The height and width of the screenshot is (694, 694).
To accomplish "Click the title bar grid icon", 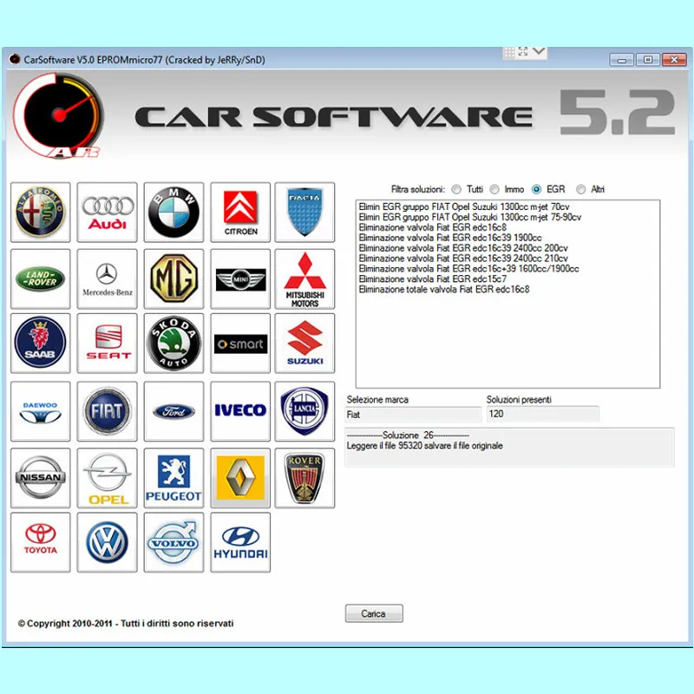I will pos(509,53).
